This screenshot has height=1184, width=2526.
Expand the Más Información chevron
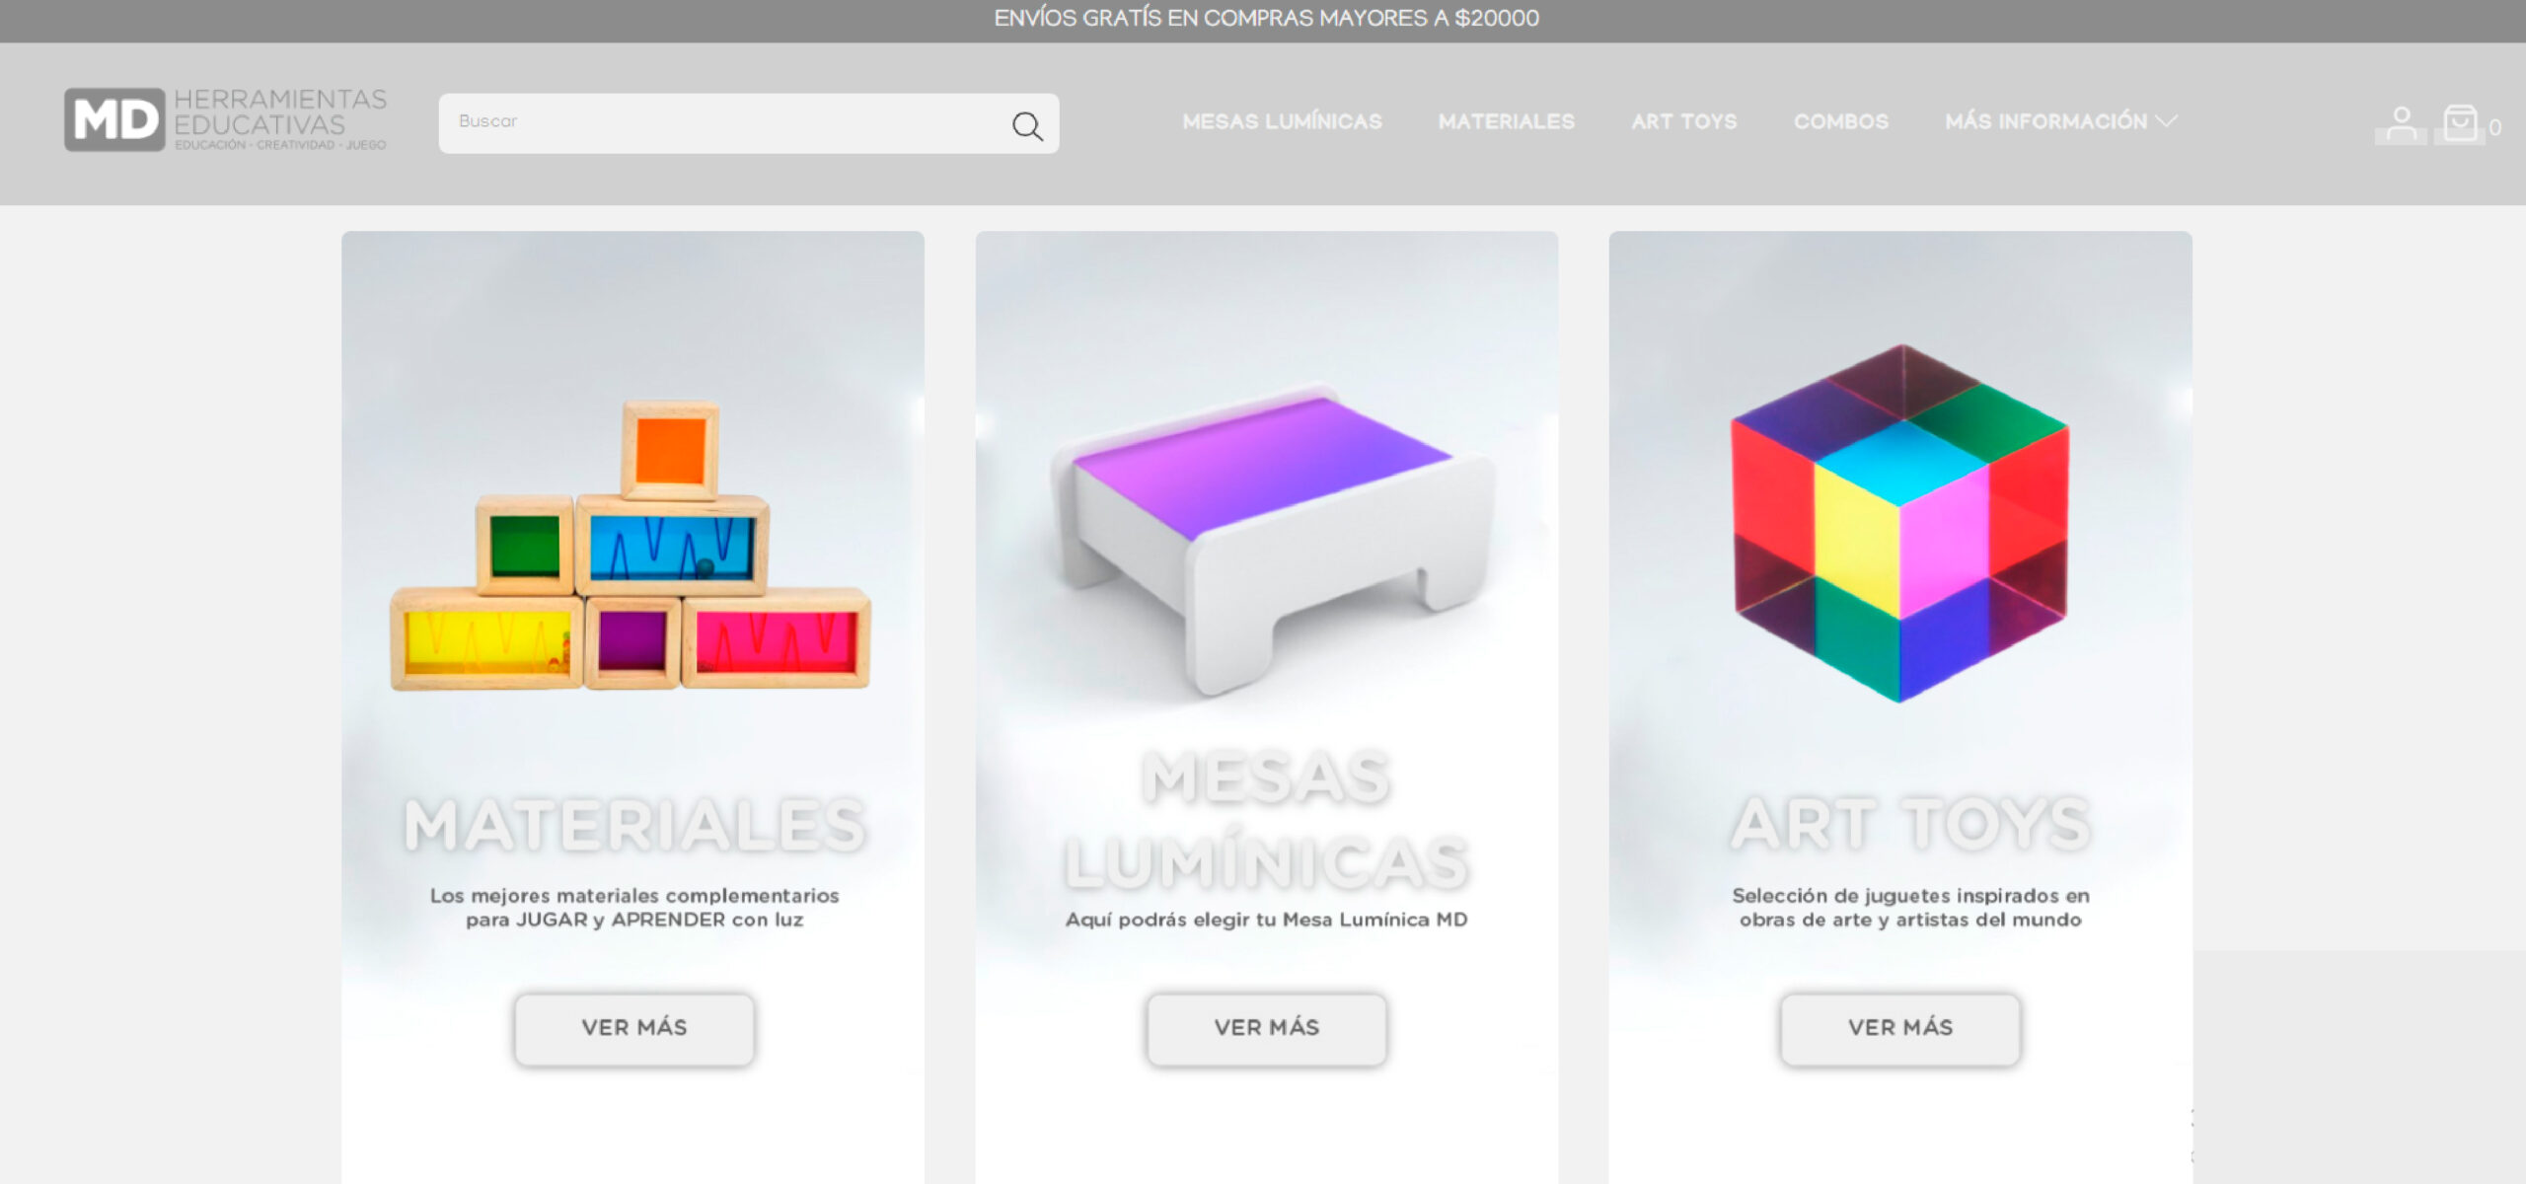pos(2167,121)
